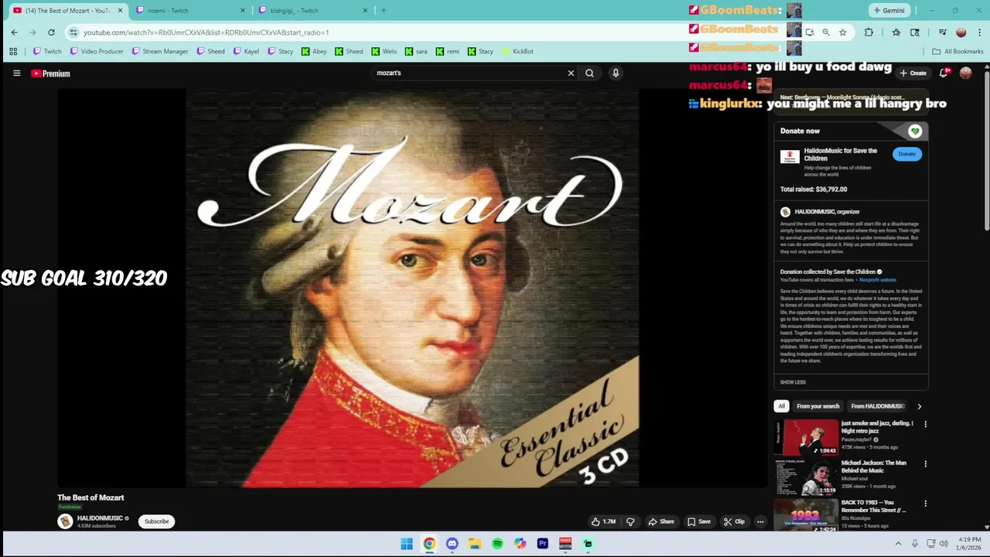The width and height of the screenshot is (990, 557).
Task: Open the All Bookmarks folder
Action: click(958, 51)
